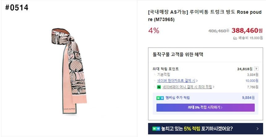Screen dimensions: 266x137
Task: Click the 4% discount rate label
Action: click(x=154, y=30)
